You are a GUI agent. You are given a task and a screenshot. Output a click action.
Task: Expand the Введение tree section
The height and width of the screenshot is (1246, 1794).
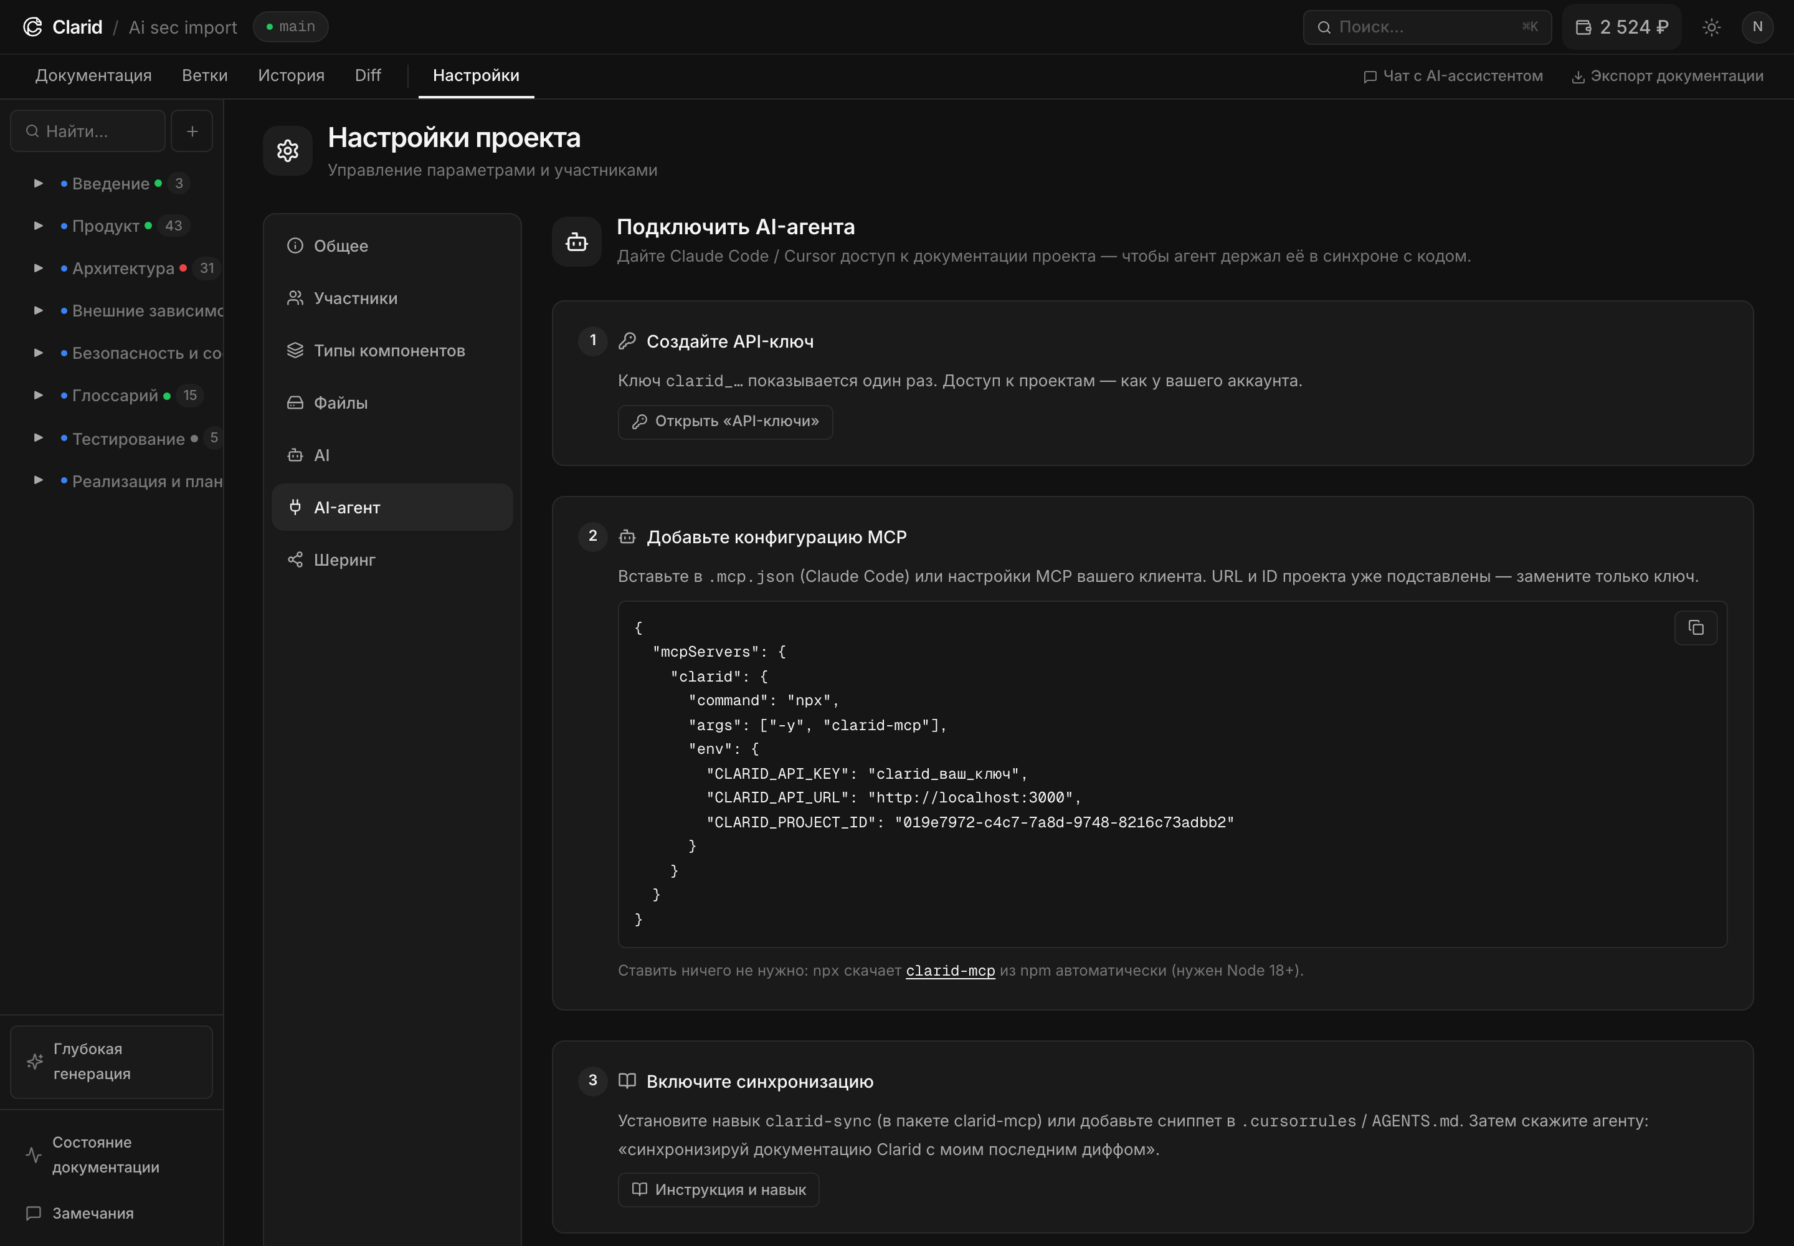point(38,183)
